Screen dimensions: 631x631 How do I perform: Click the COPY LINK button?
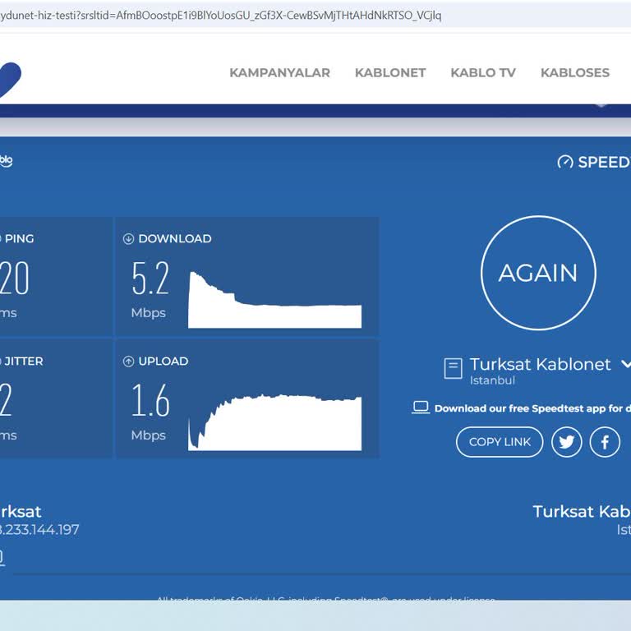(500, 442)
